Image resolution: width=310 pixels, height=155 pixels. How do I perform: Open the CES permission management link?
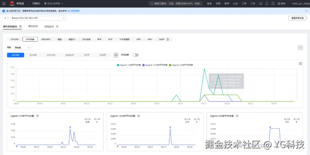click(73, 11)
